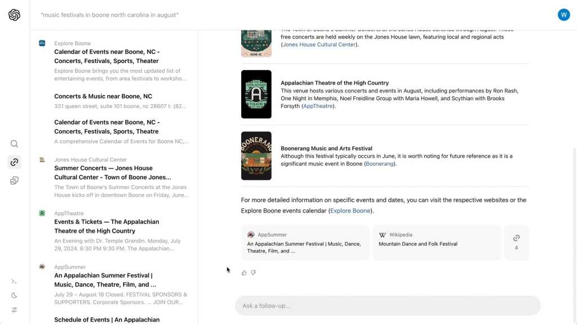Open the user avatar 'W' menu
Viewport: 577px width, 324px height.
tap(563, 15)
